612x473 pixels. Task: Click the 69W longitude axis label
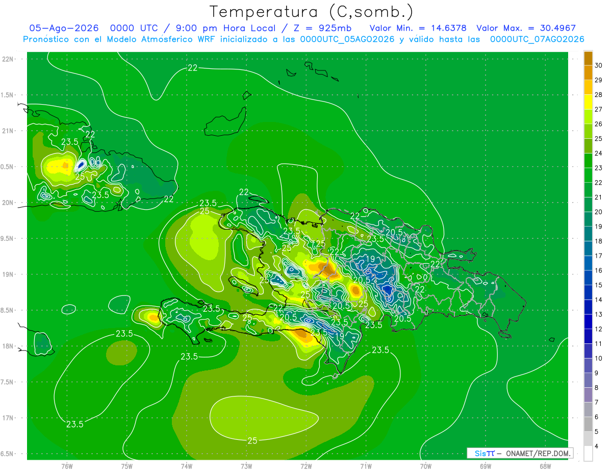tap(486, 466)
